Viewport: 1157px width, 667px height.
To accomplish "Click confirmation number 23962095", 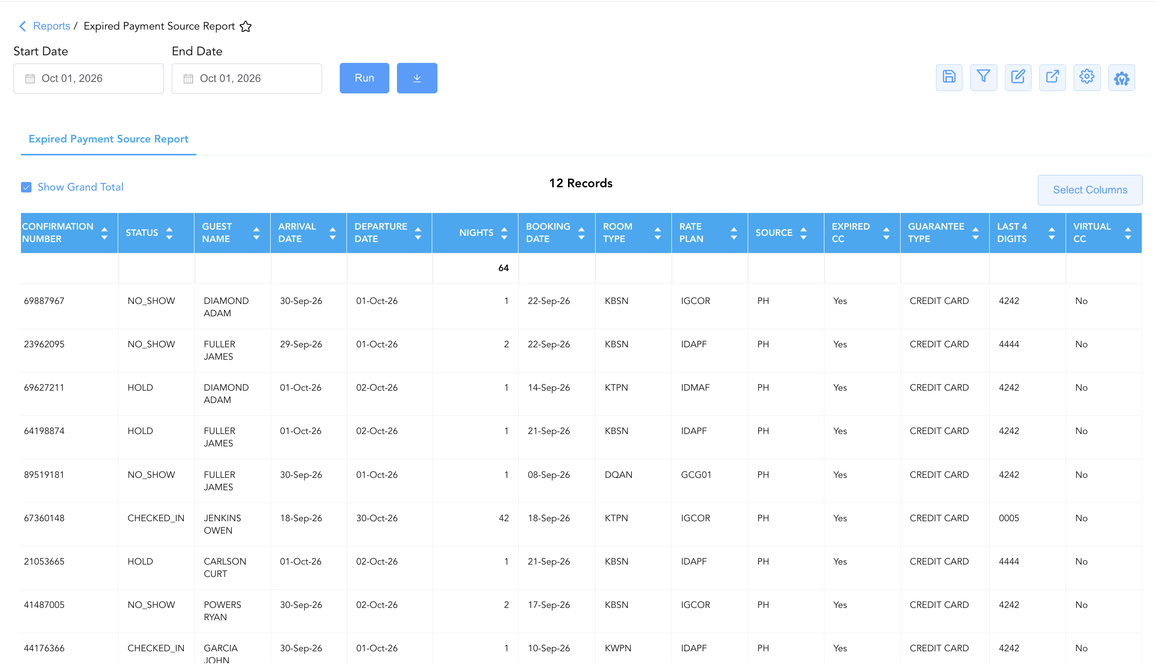I will click(44, 344).
